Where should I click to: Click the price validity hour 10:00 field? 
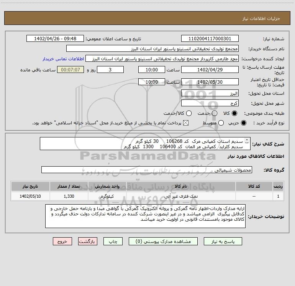click(x=152, y=82)
